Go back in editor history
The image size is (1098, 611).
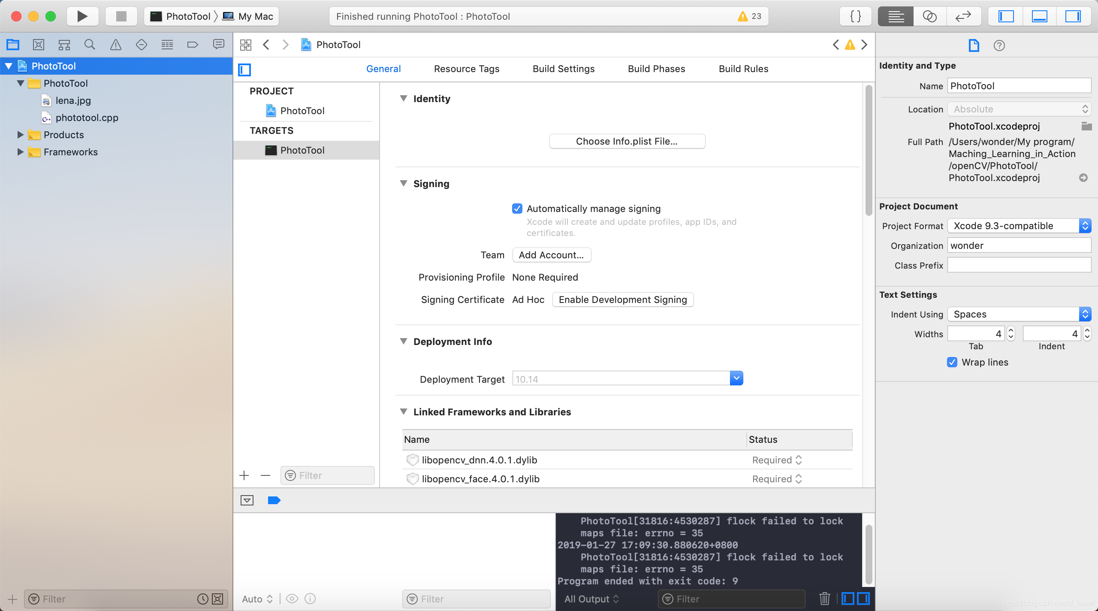(x=266, y=45)
